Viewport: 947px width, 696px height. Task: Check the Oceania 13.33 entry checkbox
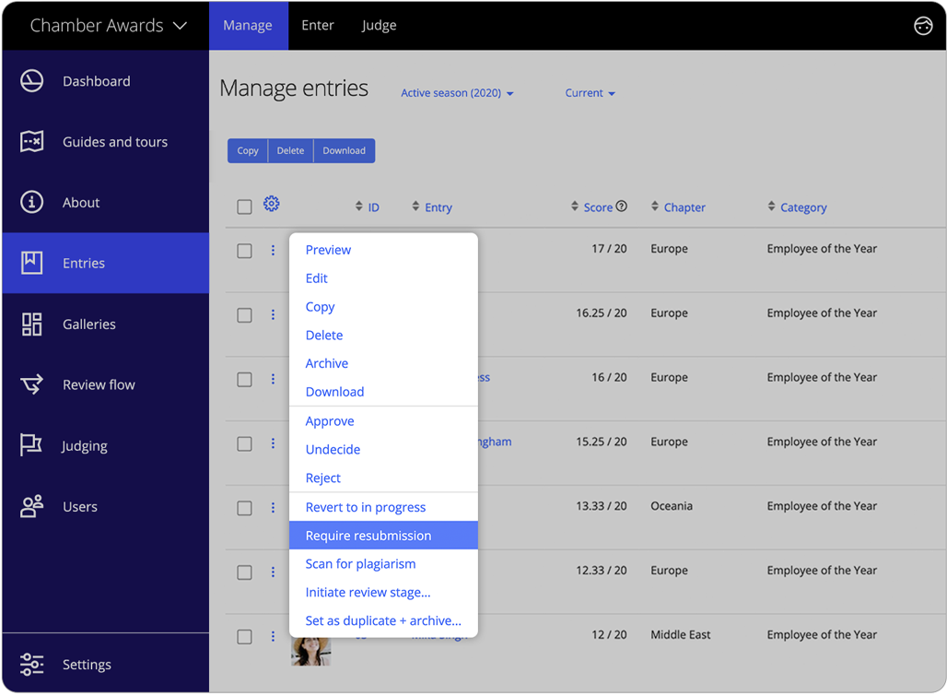(244, 507)
